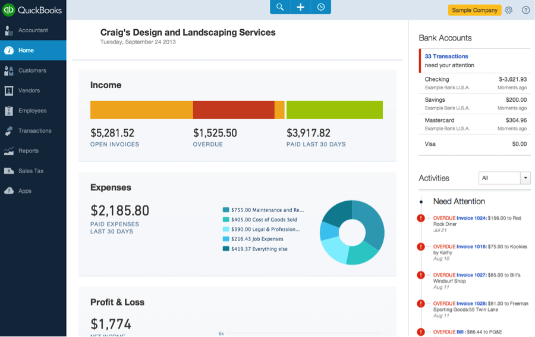Click the Sample Company button
Image resolution: width=535 pixels, height=337 pixels.
coord(474,10)
